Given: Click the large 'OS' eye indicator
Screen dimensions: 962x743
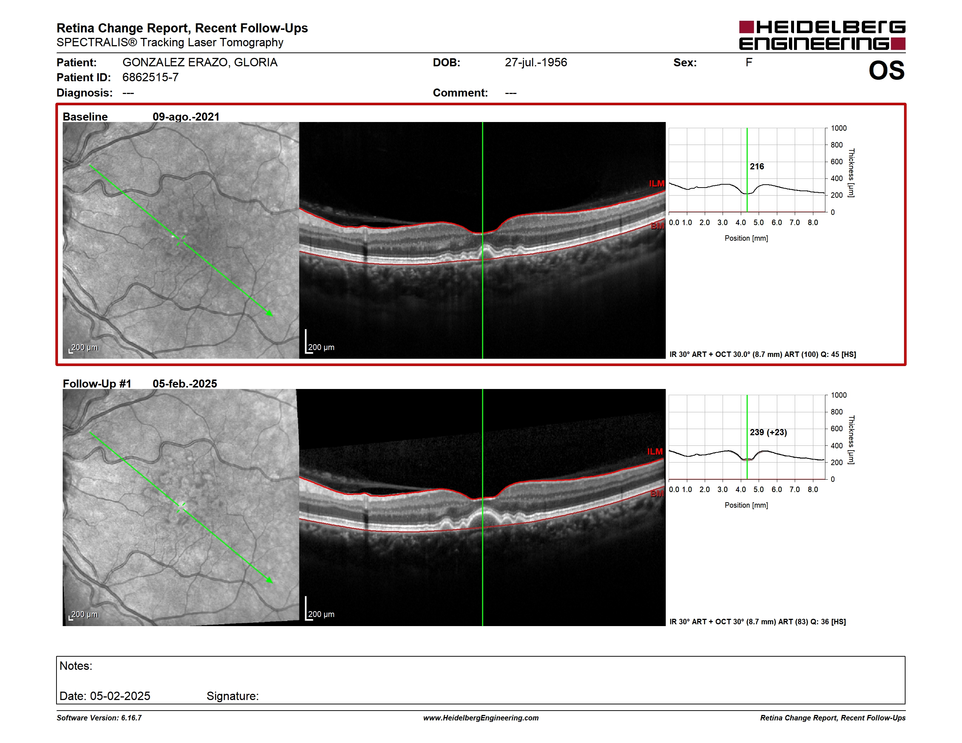Looking at the screenshot, I should (886, 70).
